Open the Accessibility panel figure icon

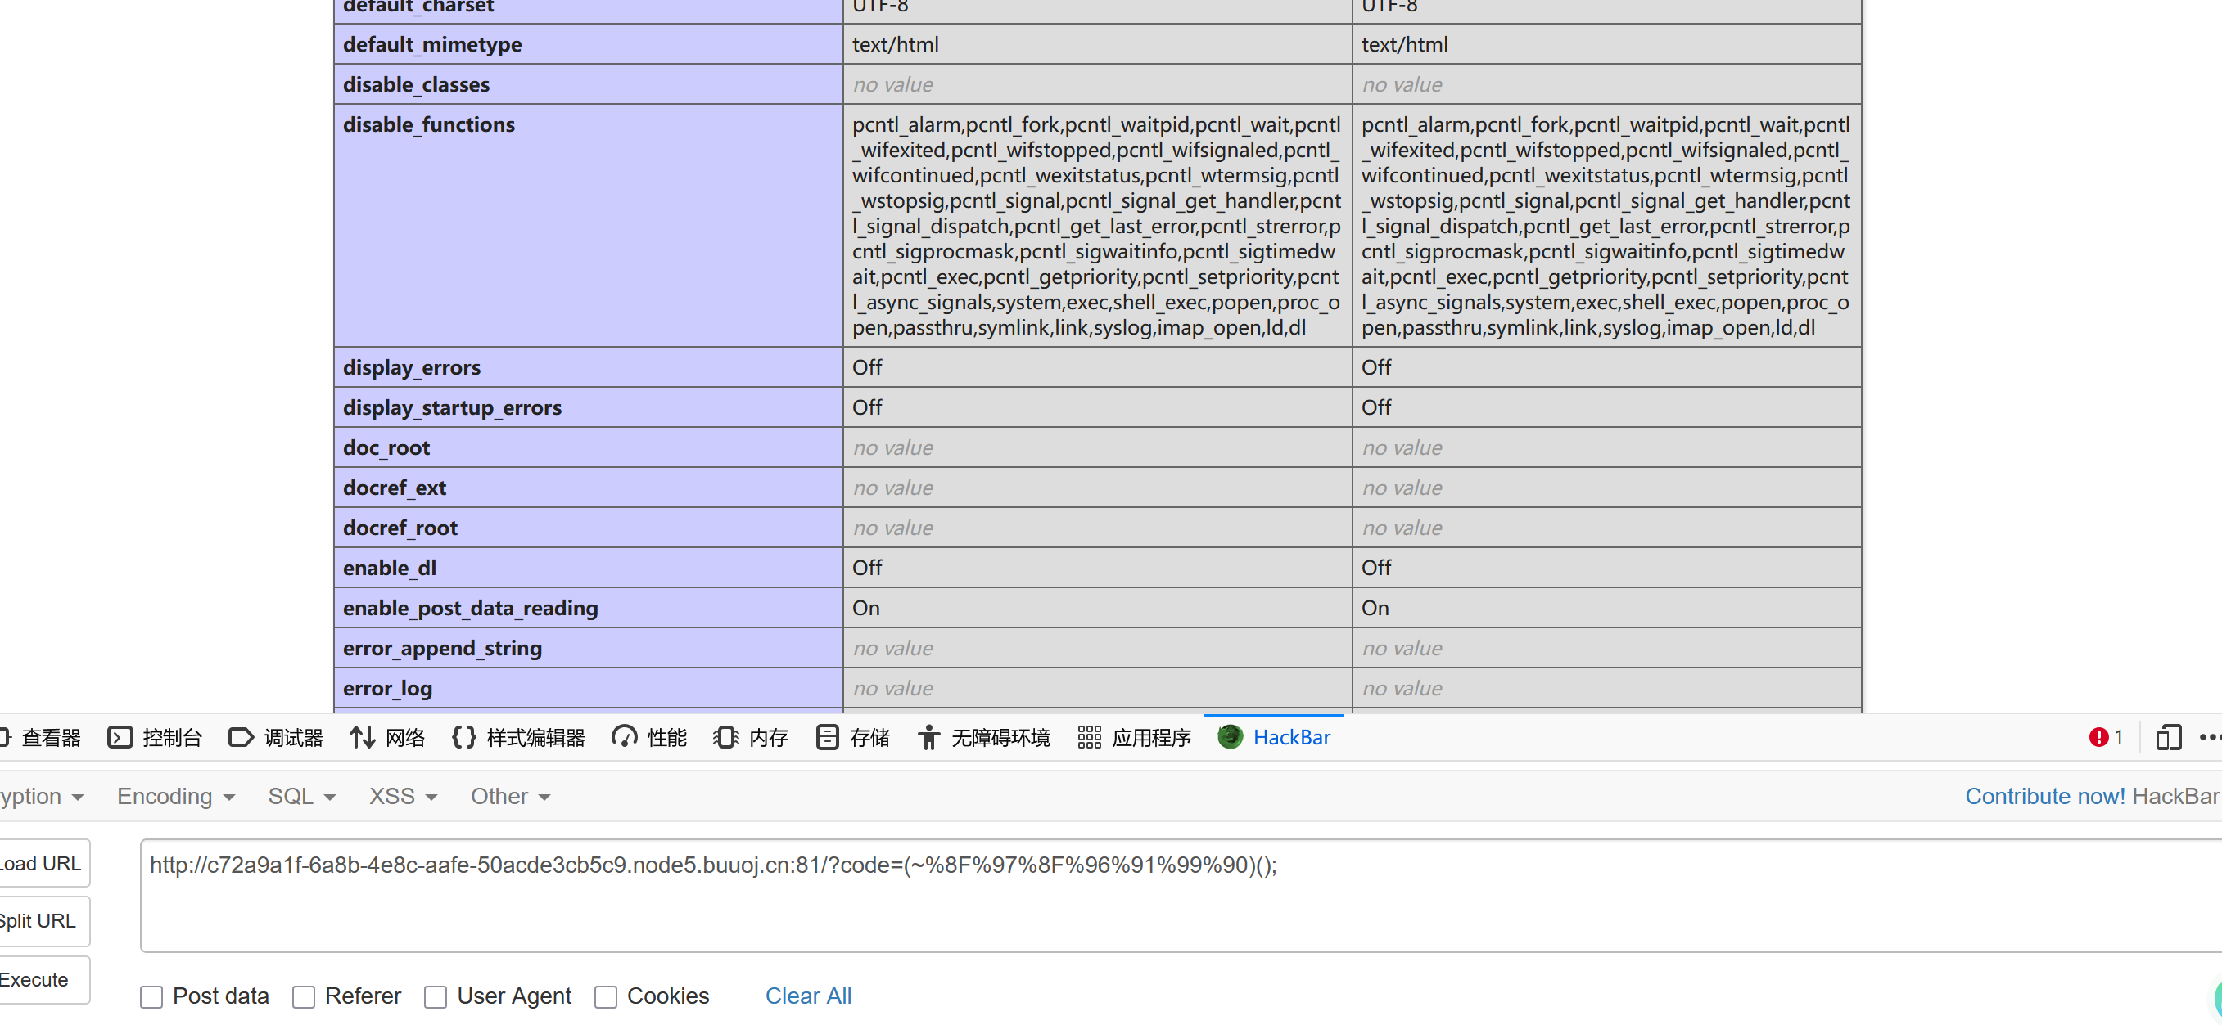coord(928,737)
